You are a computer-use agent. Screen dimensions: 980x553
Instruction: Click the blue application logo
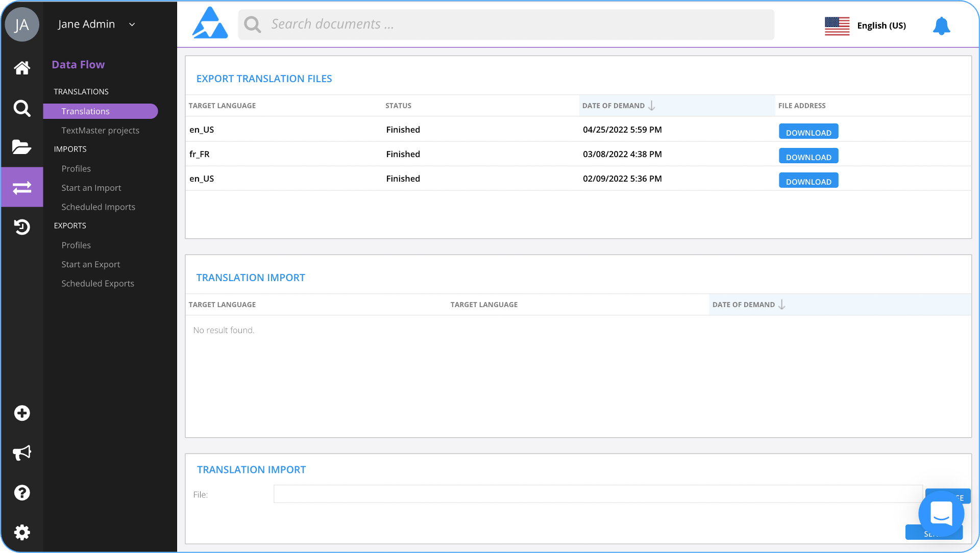point(210,23)
